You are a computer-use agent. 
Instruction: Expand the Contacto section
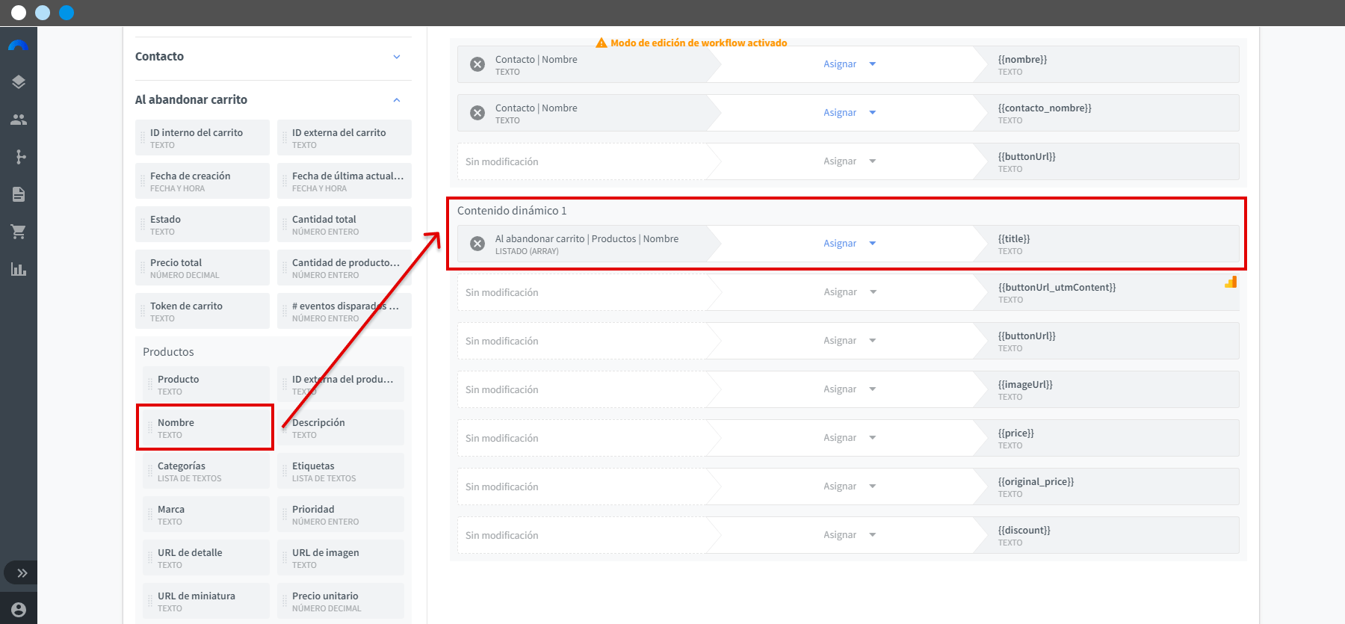(397, 57)
